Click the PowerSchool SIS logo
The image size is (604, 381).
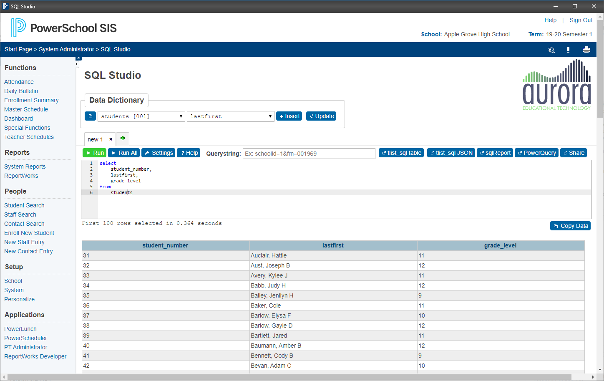[63, 27]
